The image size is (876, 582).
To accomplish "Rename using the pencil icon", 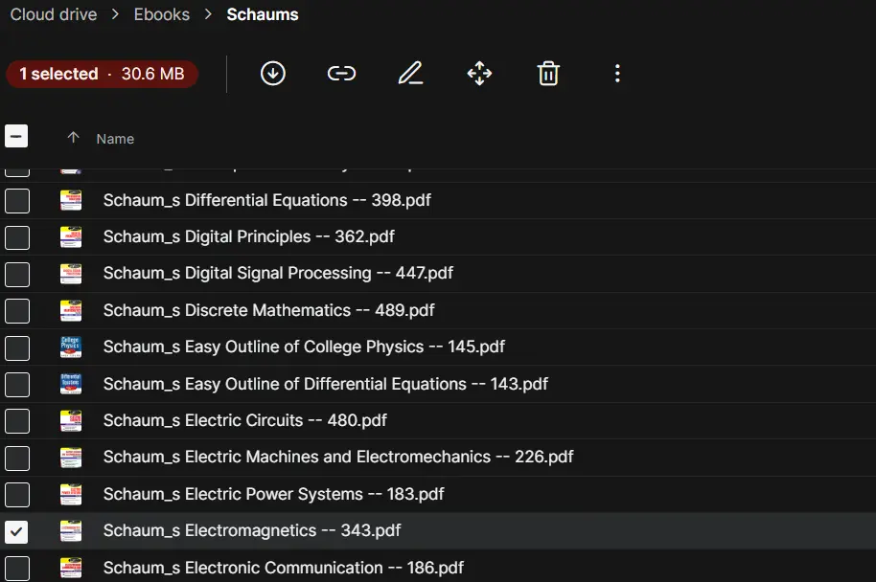I will 410,73.
